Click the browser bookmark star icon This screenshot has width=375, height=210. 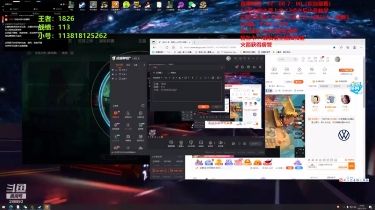(334, 48)
